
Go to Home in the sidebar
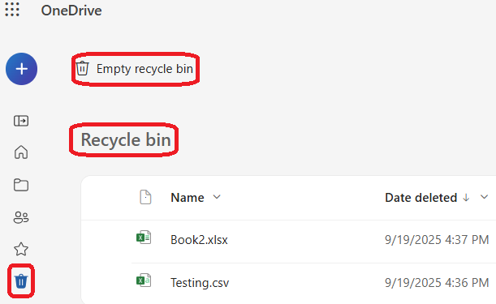pos(21,152)
